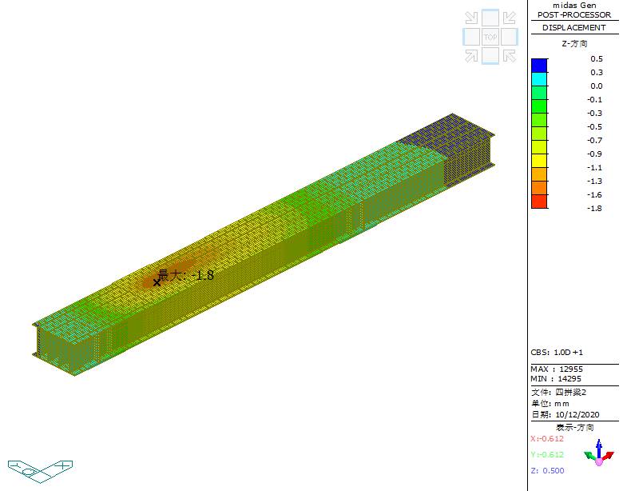Select the square left of TOP in the view cube
This screenshot has width=623, height=491.
click(x=471, y=37)
